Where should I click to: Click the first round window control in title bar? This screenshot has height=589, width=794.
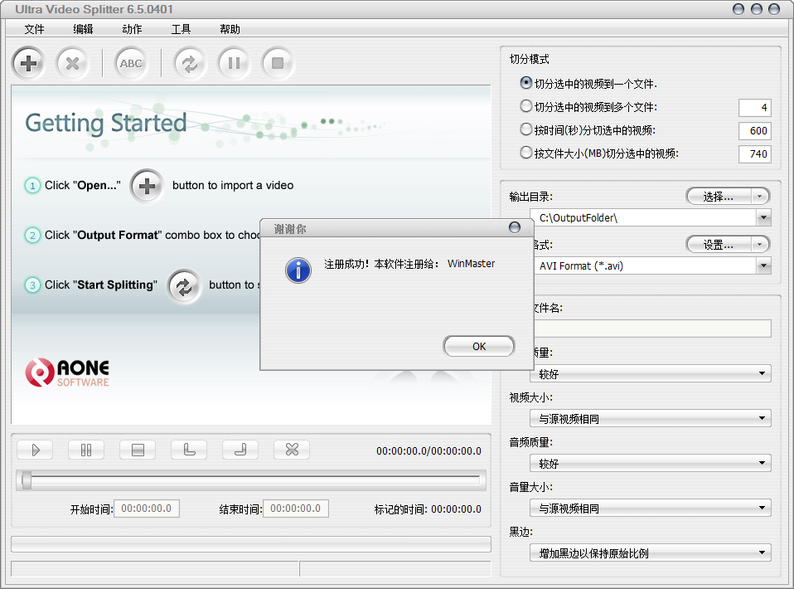pos(738,9)
